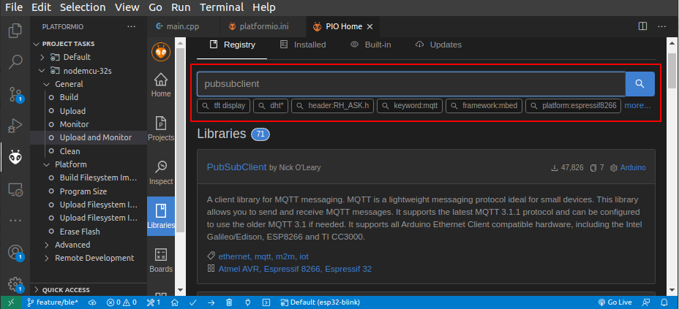The height and width of the screenshot is (309, 679).
Task: Open Inspect in PIO sidebar
Action: [x=161, y=172]
